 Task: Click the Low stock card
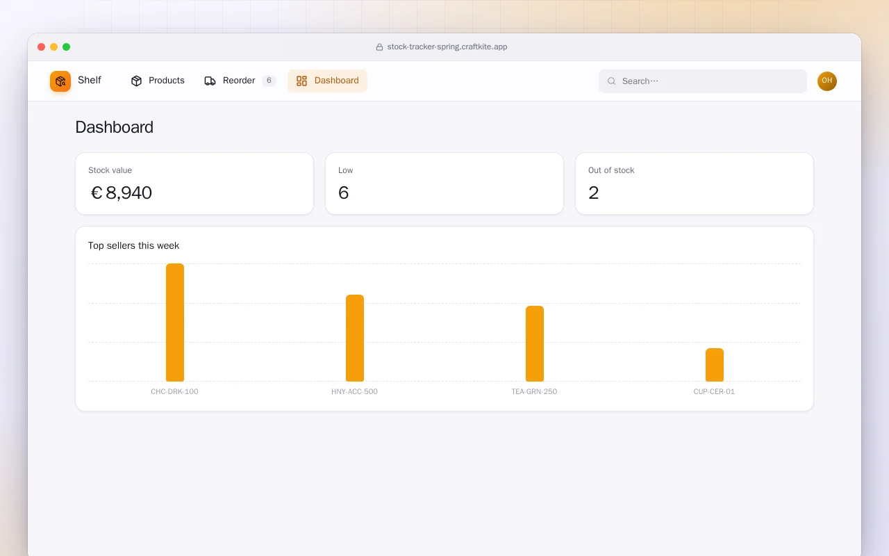click(x=444, y=183)
